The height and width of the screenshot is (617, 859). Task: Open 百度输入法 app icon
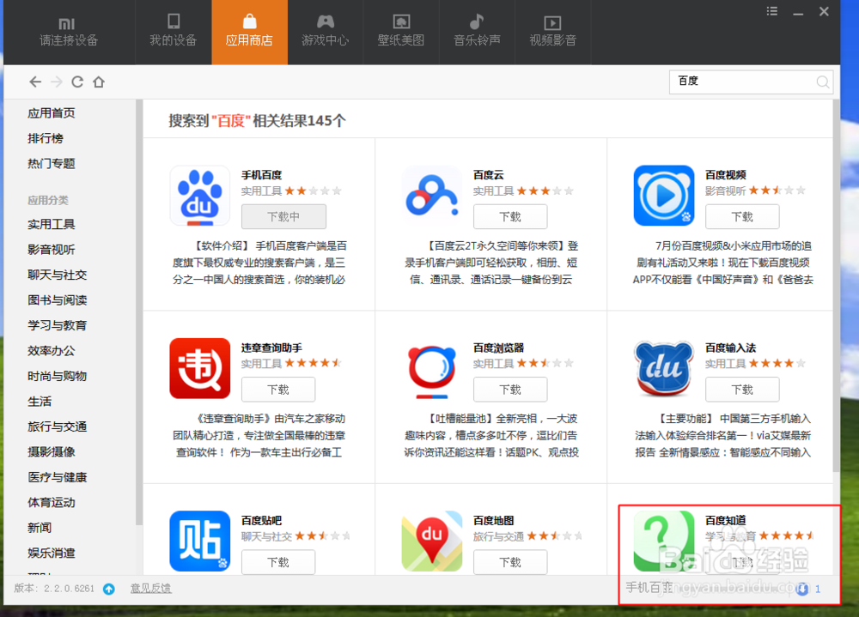(664, 368)
